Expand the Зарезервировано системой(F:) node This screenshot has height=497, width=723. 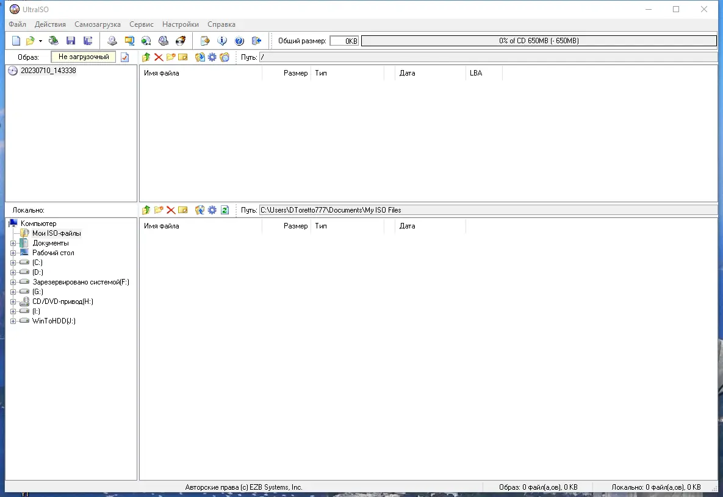(x=13, y=282)
